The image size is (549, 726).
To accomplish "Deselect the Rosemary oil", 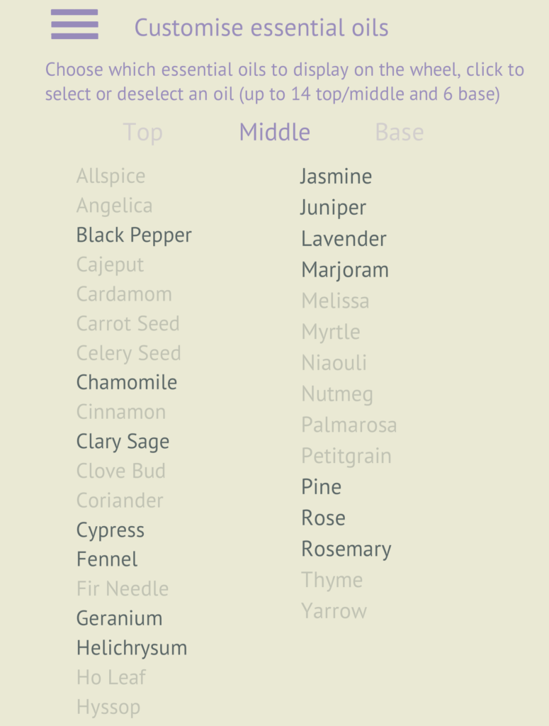I will pyautogui.click(x=346, y=549).
